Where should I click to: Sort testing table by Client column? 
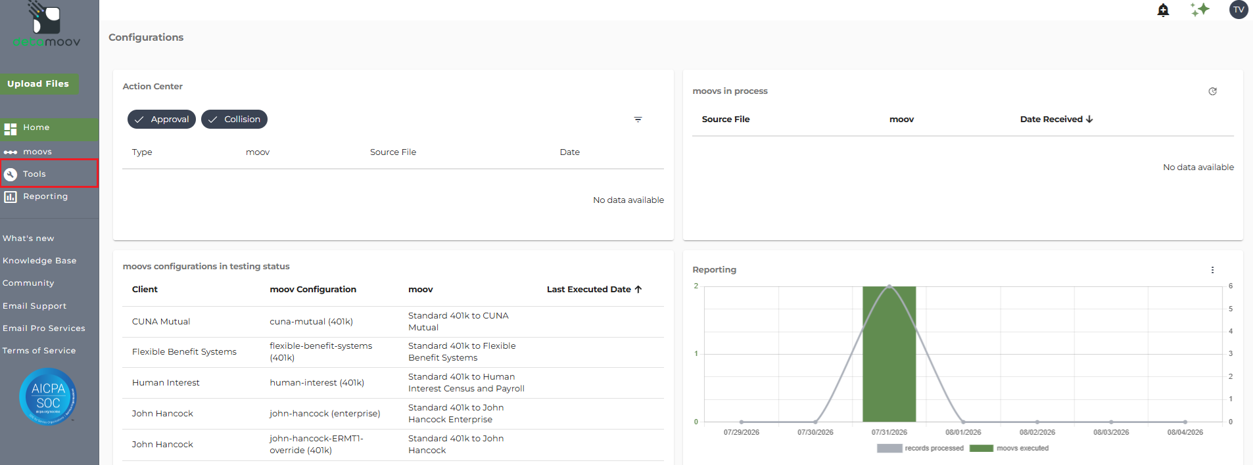(145, 290)
